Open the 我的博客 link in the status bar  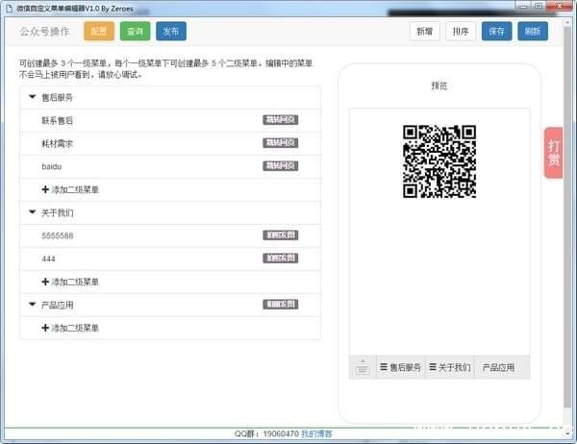(316, 434)
